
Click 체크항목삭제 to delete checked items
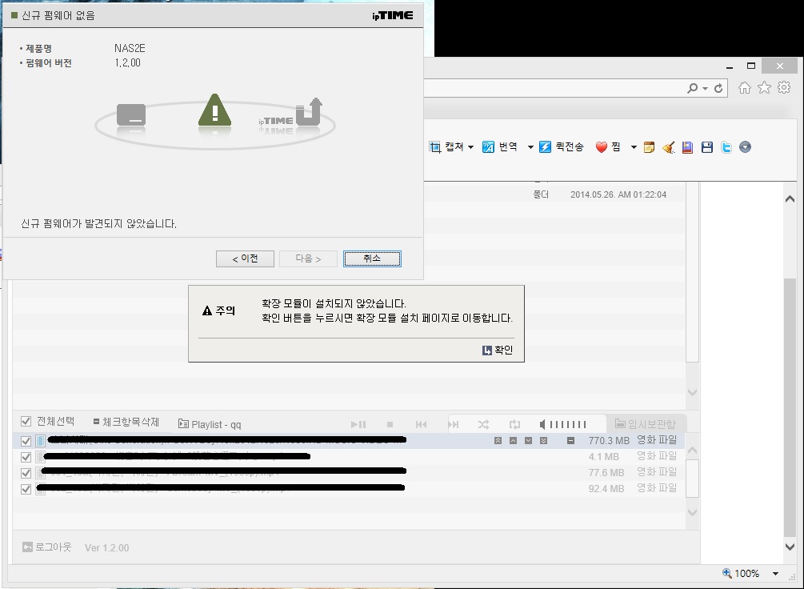click(x=126, y=422)
